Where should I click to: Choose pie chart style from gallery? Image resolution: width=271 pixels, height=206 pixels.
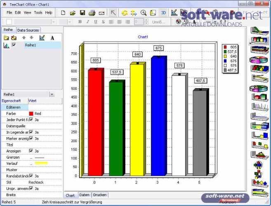tap(259, 60)
